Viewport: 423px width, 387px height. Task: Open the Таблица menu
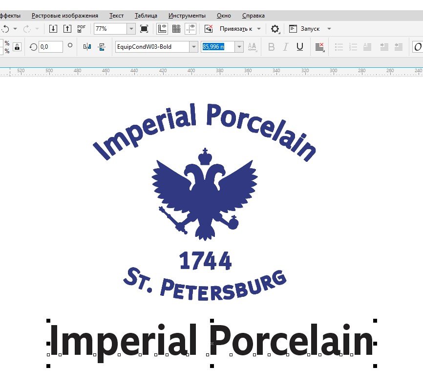146,16
